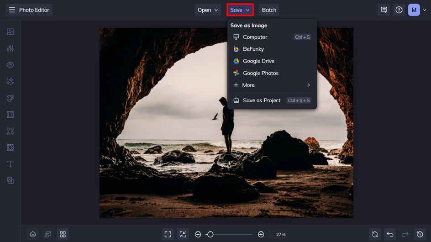This screenshot has width=431, height=242.
Task: Open the Photo Editor hamburger menu
Action: pos(12,10)
